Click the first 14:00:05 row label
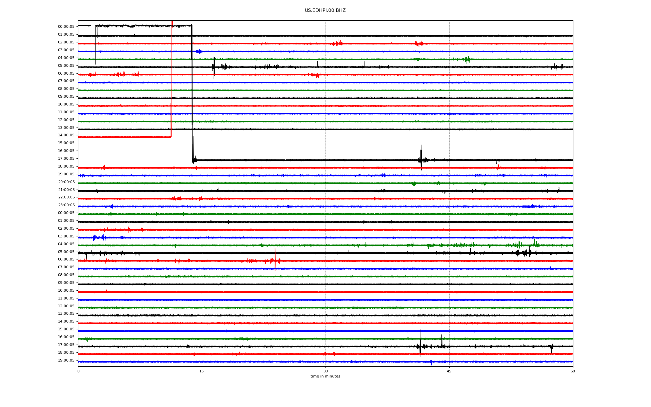 coord(66,135)
